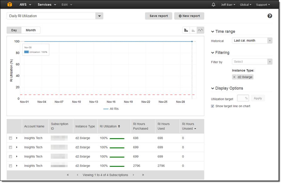The height and width of the screenshot is (184, 282).
Task: Open the notifications bell icon
Action: [213, 5]
